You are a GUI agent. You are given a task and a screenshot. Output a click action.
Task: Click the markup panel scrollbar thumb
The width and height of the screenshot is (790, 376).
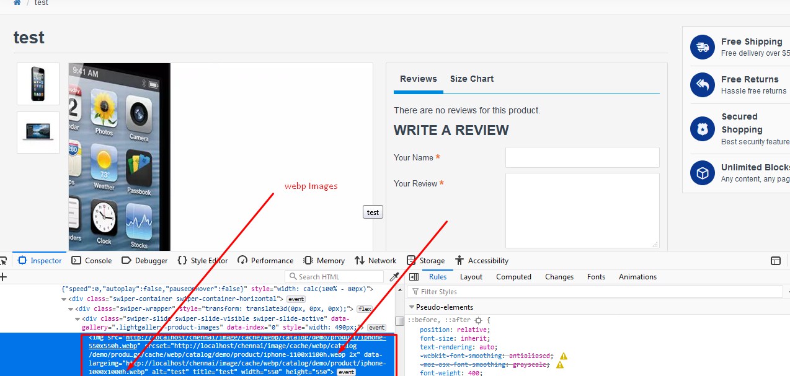pos(400,320)
